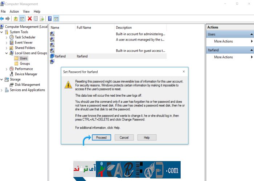Toggle the Show/Hide Action Pane icon
The image size is (254, 181).
point(56,18)
